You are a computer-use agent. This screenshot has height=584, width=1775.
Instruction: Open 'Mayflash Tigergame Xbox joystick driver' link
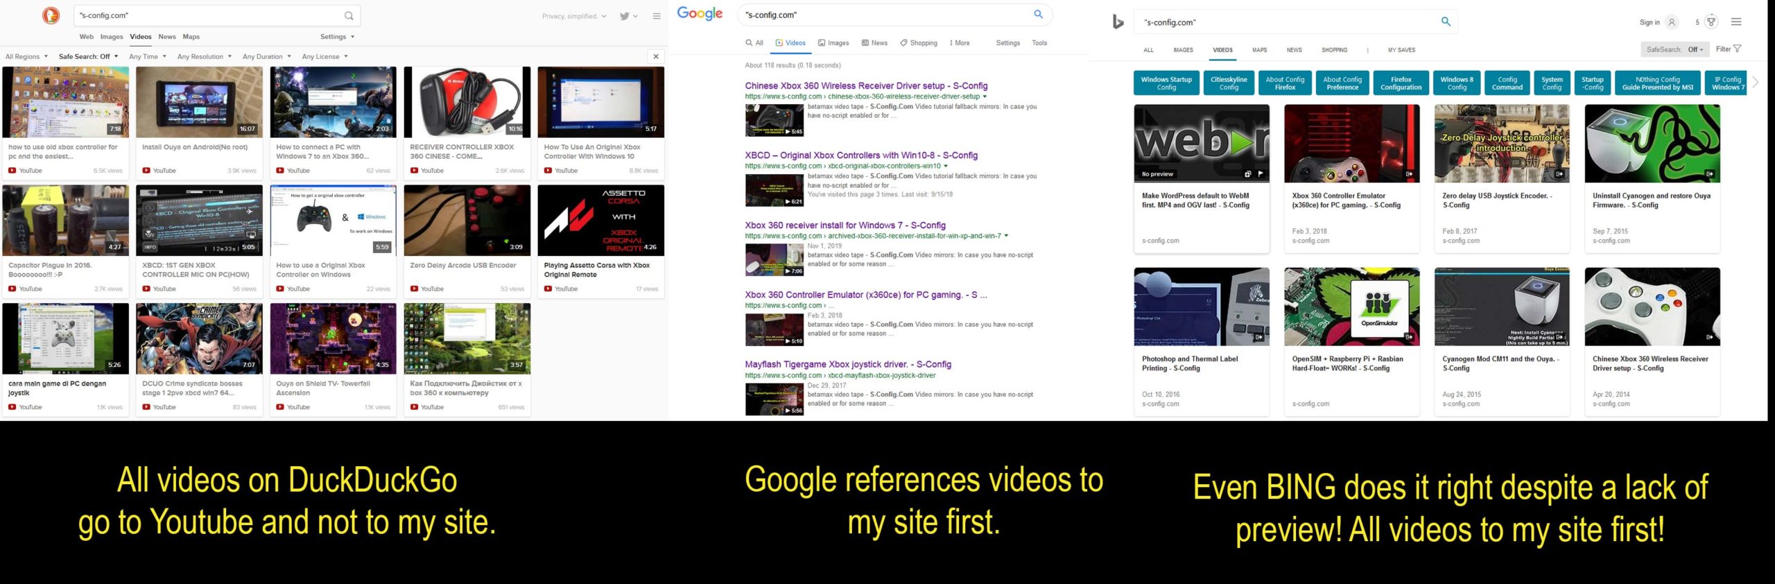[x=848, y=364]
